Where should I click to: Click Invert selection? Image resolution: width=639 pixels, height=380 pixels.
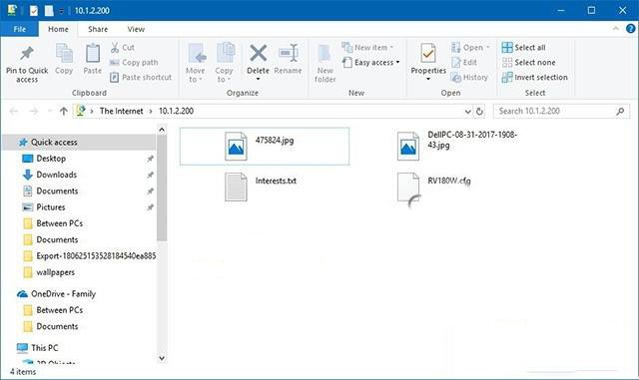tap(535, 77)
